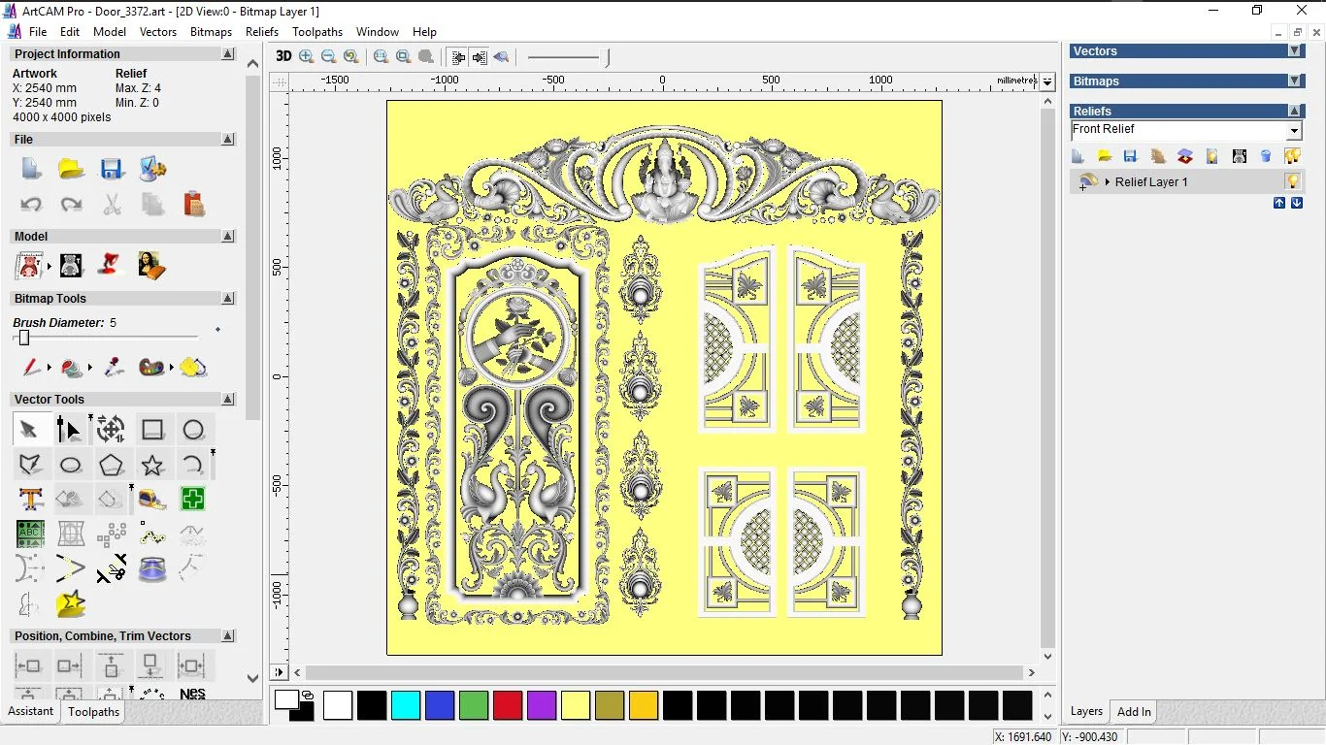The width and height of the screenshot is (1326, 745).
Task: Toggle visibility bulb of Relief Layer 1
Action: point(1292,181)
